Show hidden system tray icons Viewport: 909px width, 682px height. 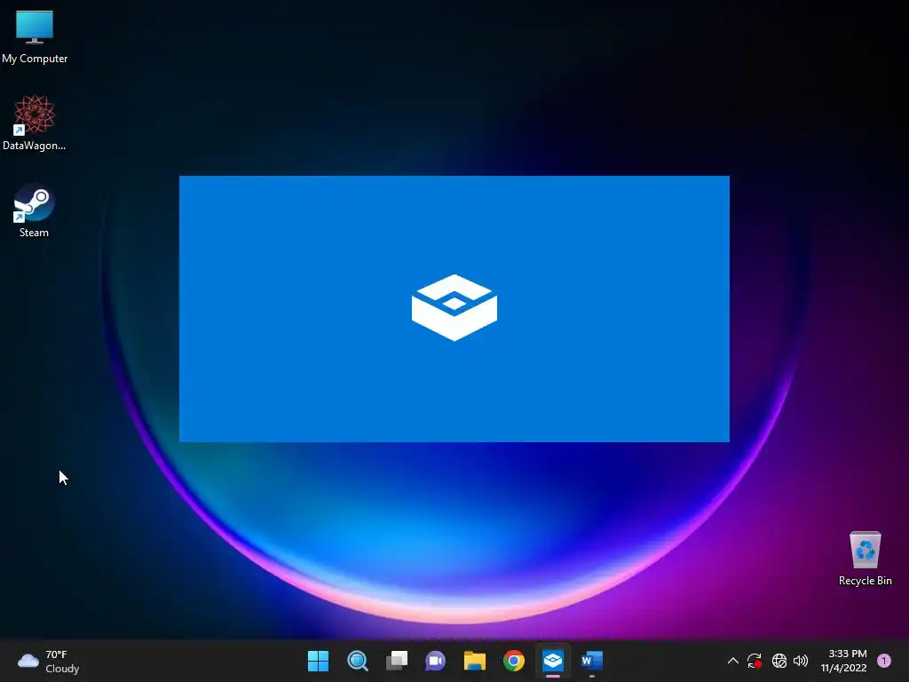click(732, 661)
